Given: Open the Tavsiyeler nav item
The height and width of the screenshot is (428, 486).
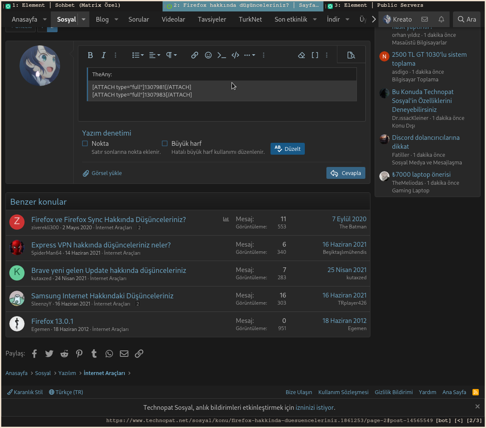Looking at the screenshot, I should coord(212,19).
